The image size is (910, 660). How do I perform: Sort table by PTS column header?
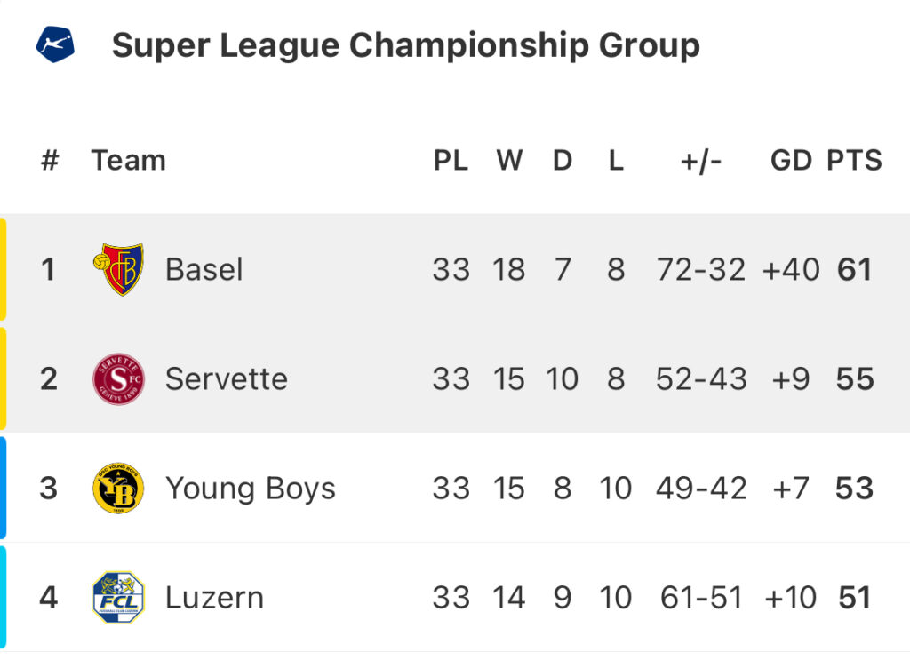point(854,160)
